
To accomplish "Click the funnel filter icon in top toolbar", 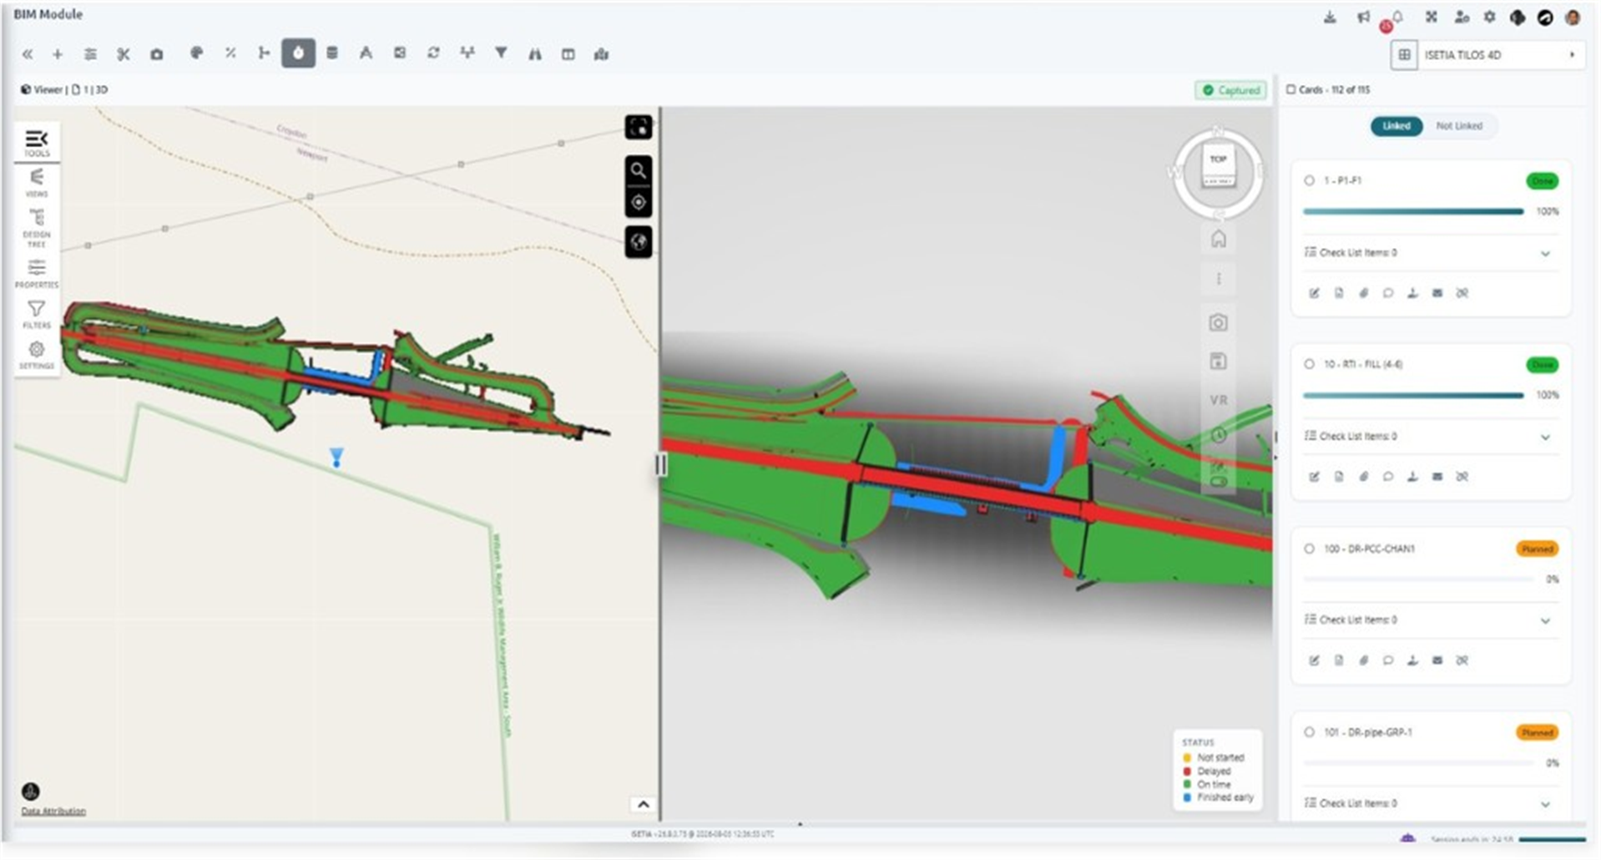I will click(x=501, y=53).
